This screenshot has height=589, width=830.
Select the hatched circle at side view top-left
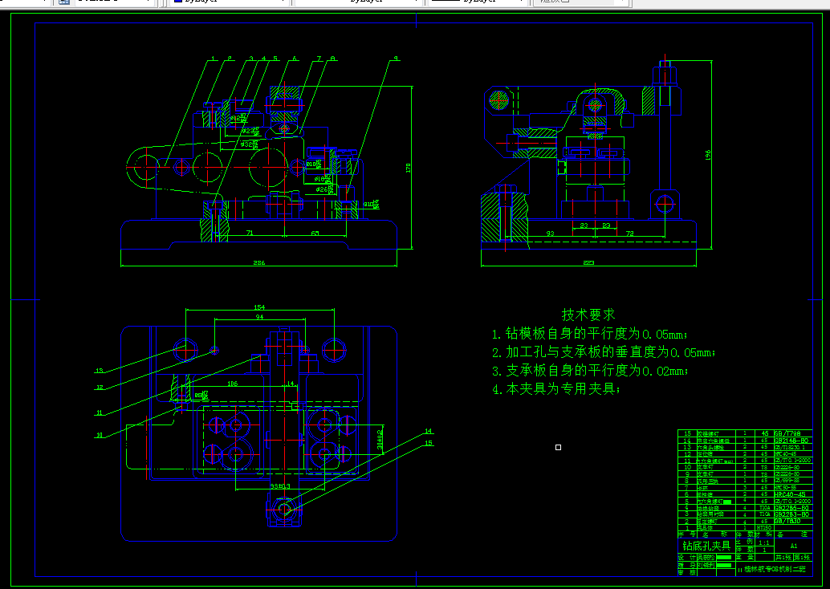point(498,100)
